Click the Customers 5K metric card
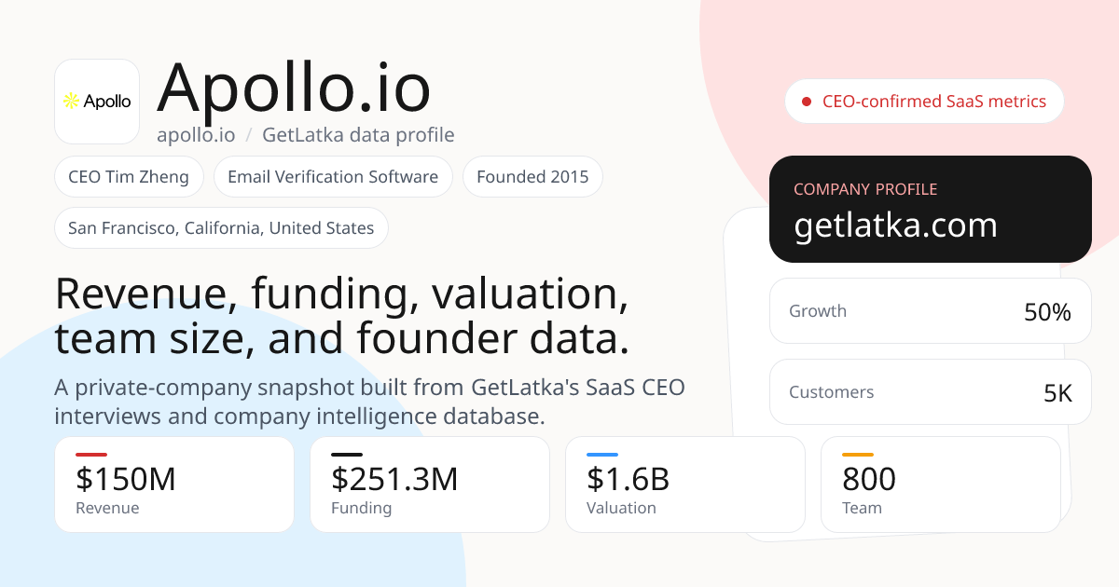Screen dimensions: 1119x587 931,392
